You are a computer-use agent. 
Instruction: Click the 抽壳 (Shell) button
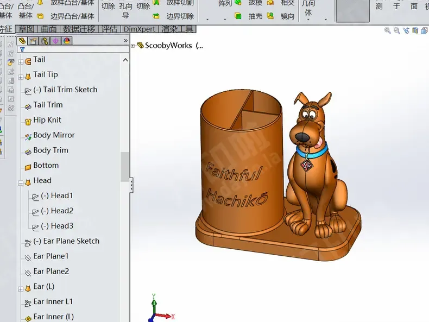tap(256, 16)
